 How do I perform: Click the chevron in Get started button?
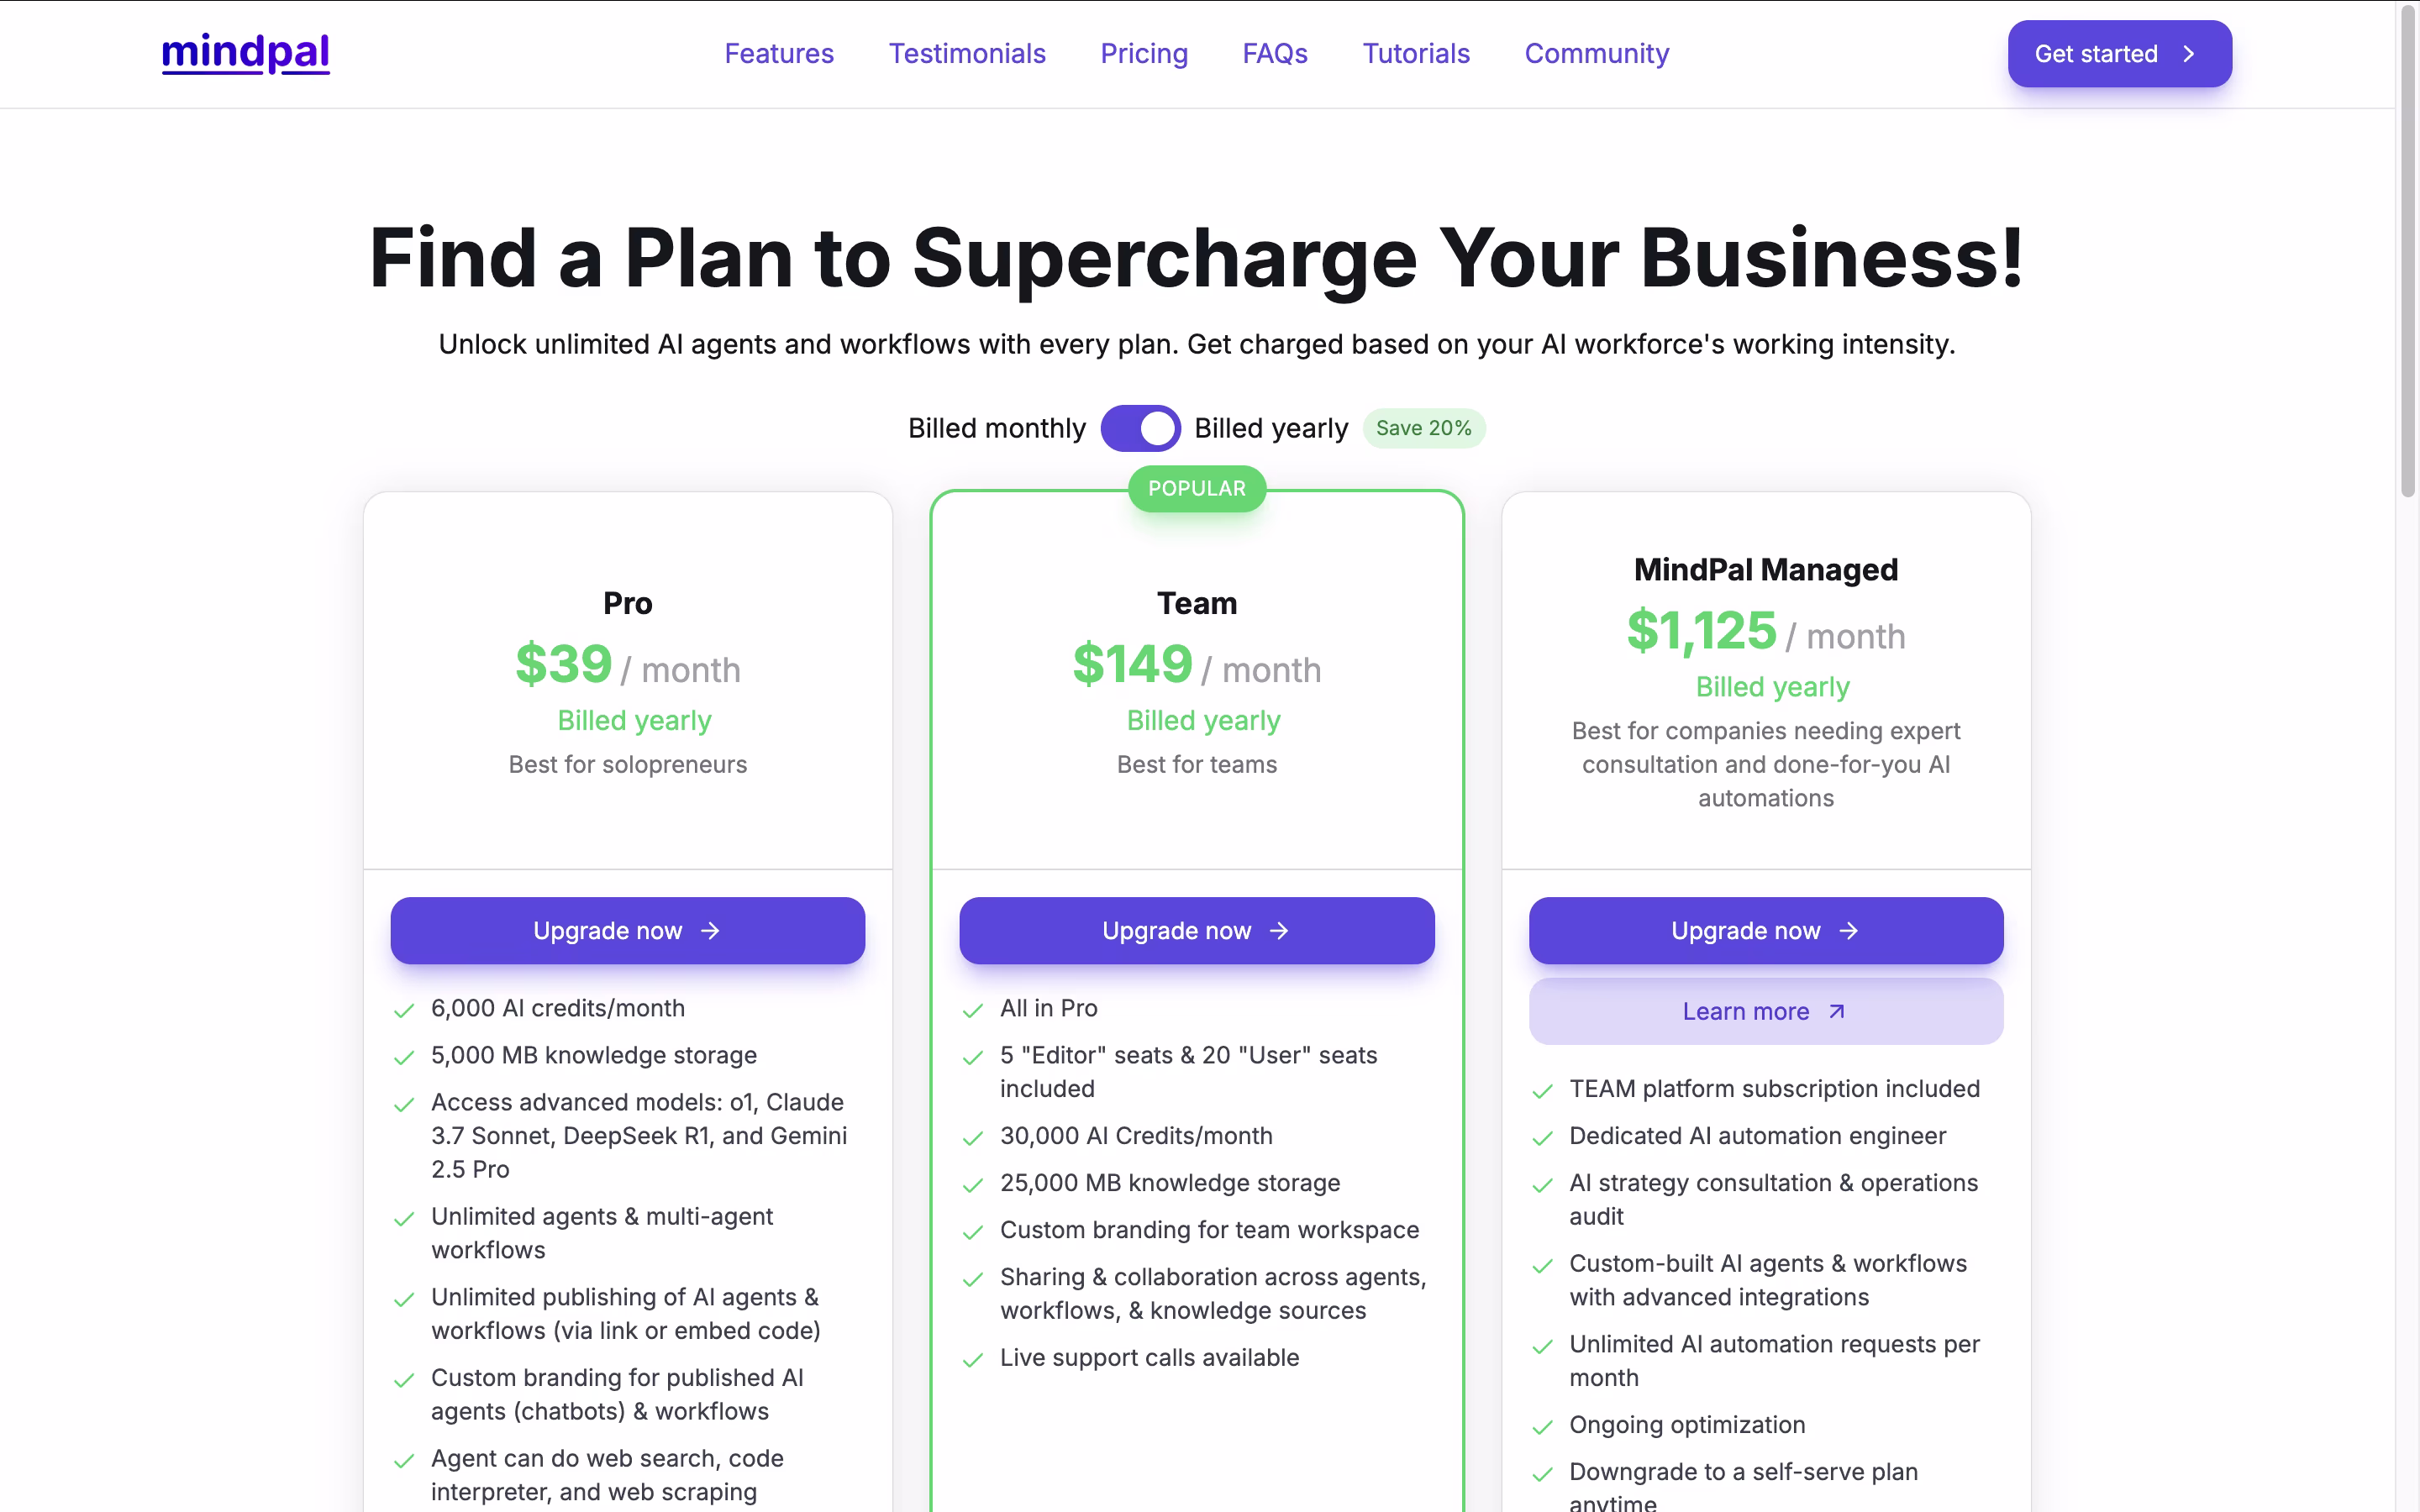2189,54
